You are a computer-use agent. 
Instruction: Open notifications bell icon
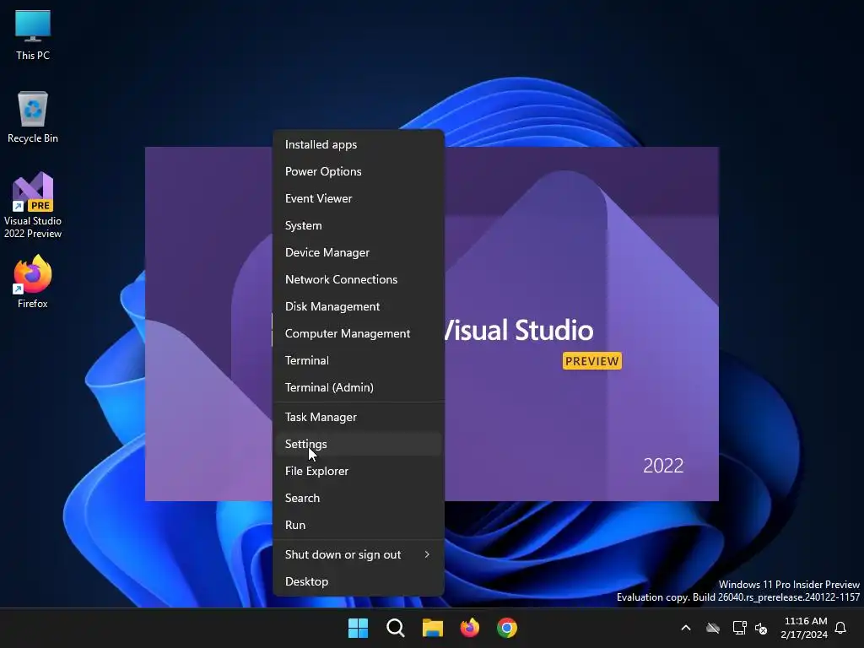[841, 628]
